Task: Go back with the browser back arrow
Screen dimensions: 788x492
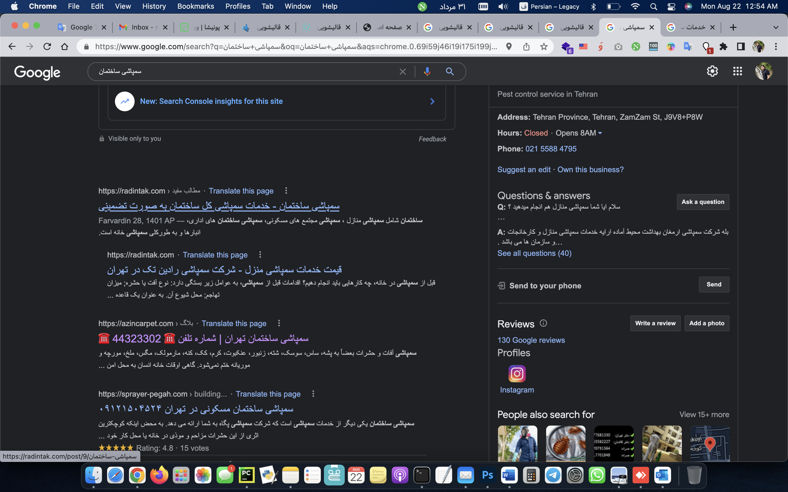Action: (x=12, y=46)
